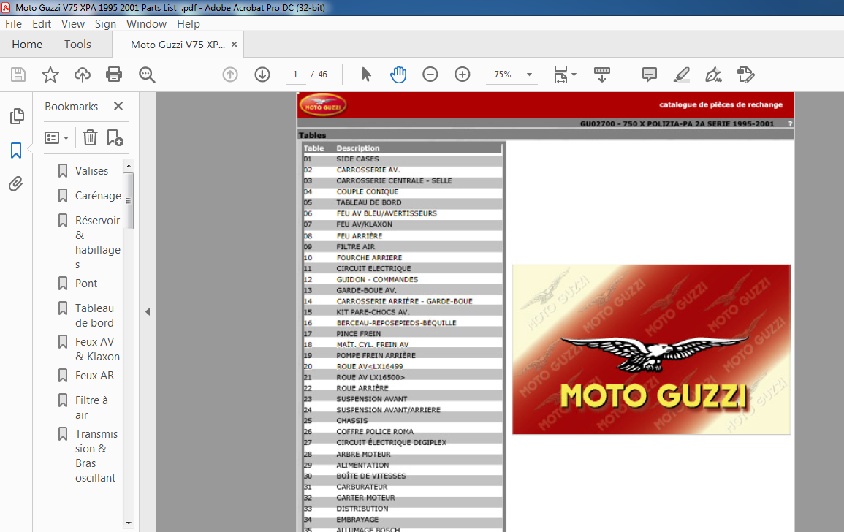Open the View menu
The image size is (844, 532).
72,23
